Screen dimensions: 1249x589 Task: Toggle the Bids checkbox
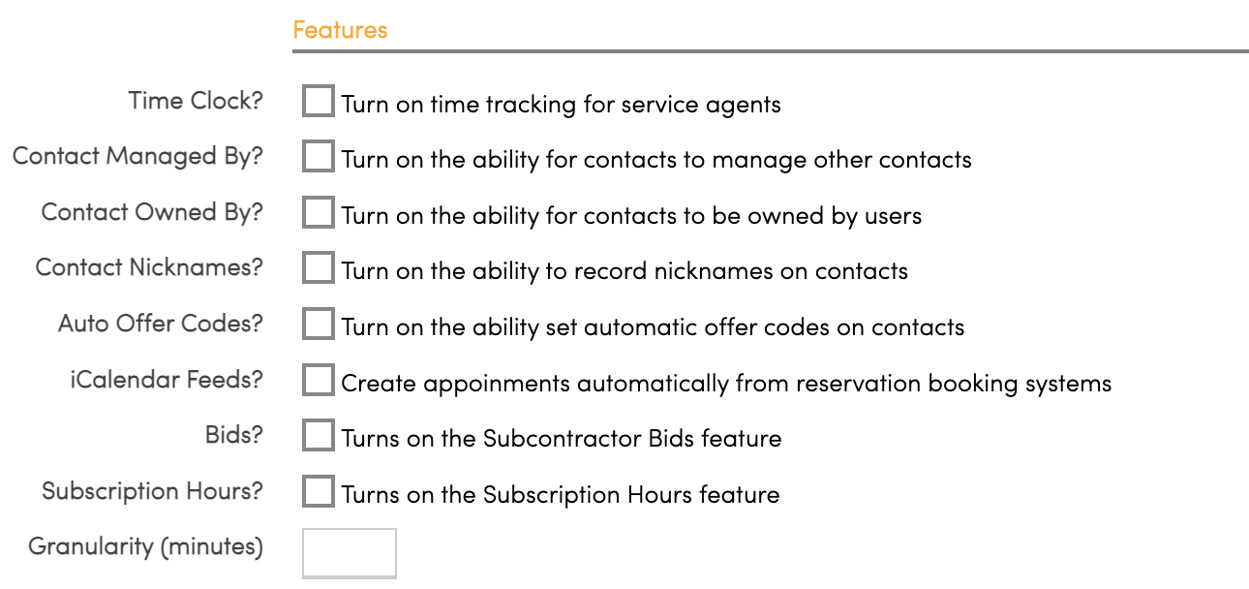(318, 436)
